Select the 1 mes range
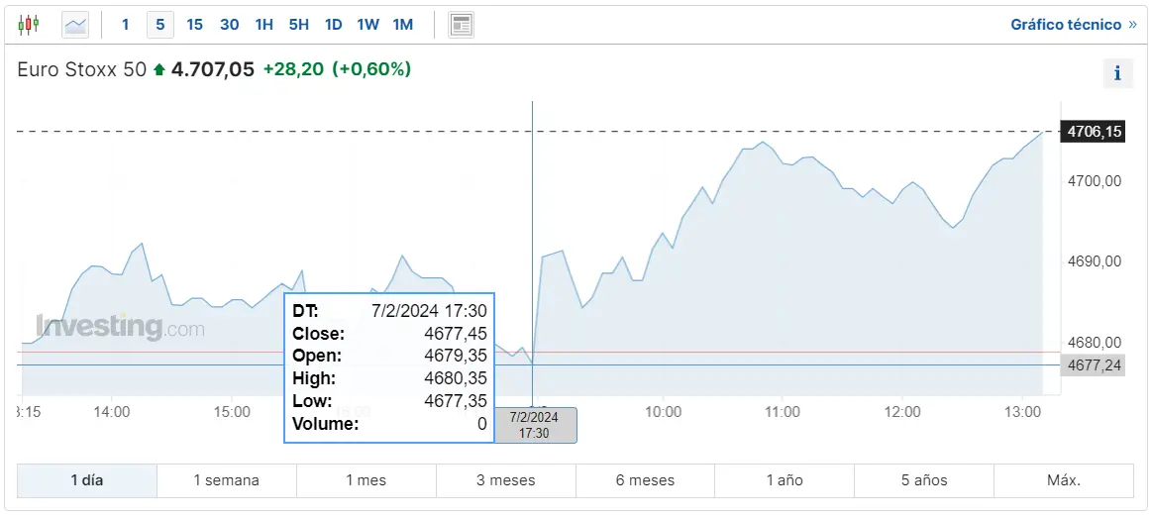1152x518 pixels. tap(367, 480)
